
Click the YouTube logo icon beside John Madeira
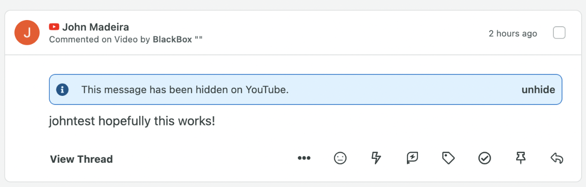54,27
